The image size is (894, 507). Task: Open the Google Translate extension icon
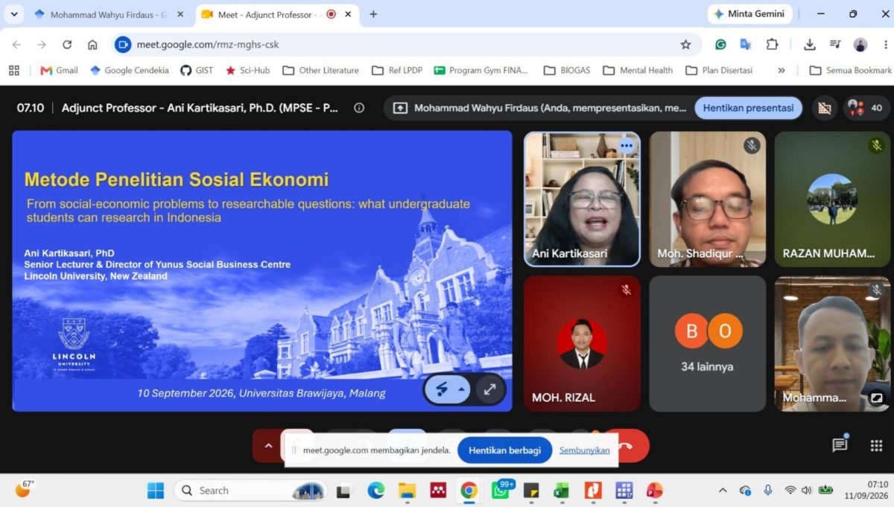746,45
